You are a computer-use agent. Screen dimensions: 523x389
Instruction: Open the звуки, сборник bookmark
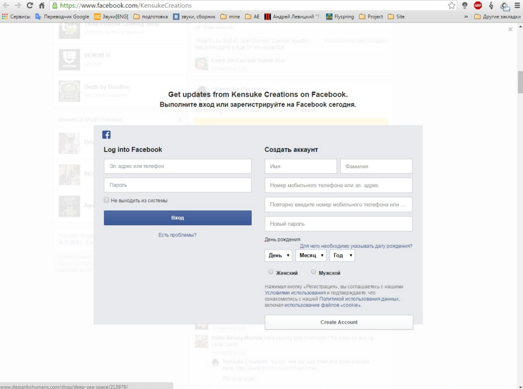(x=194, y=16)
